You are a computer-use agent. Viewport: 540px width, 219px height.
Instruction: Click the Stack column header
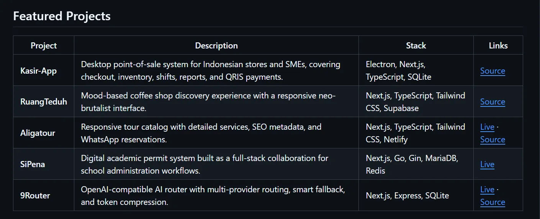pyautogui.click(x=416, y=45)
